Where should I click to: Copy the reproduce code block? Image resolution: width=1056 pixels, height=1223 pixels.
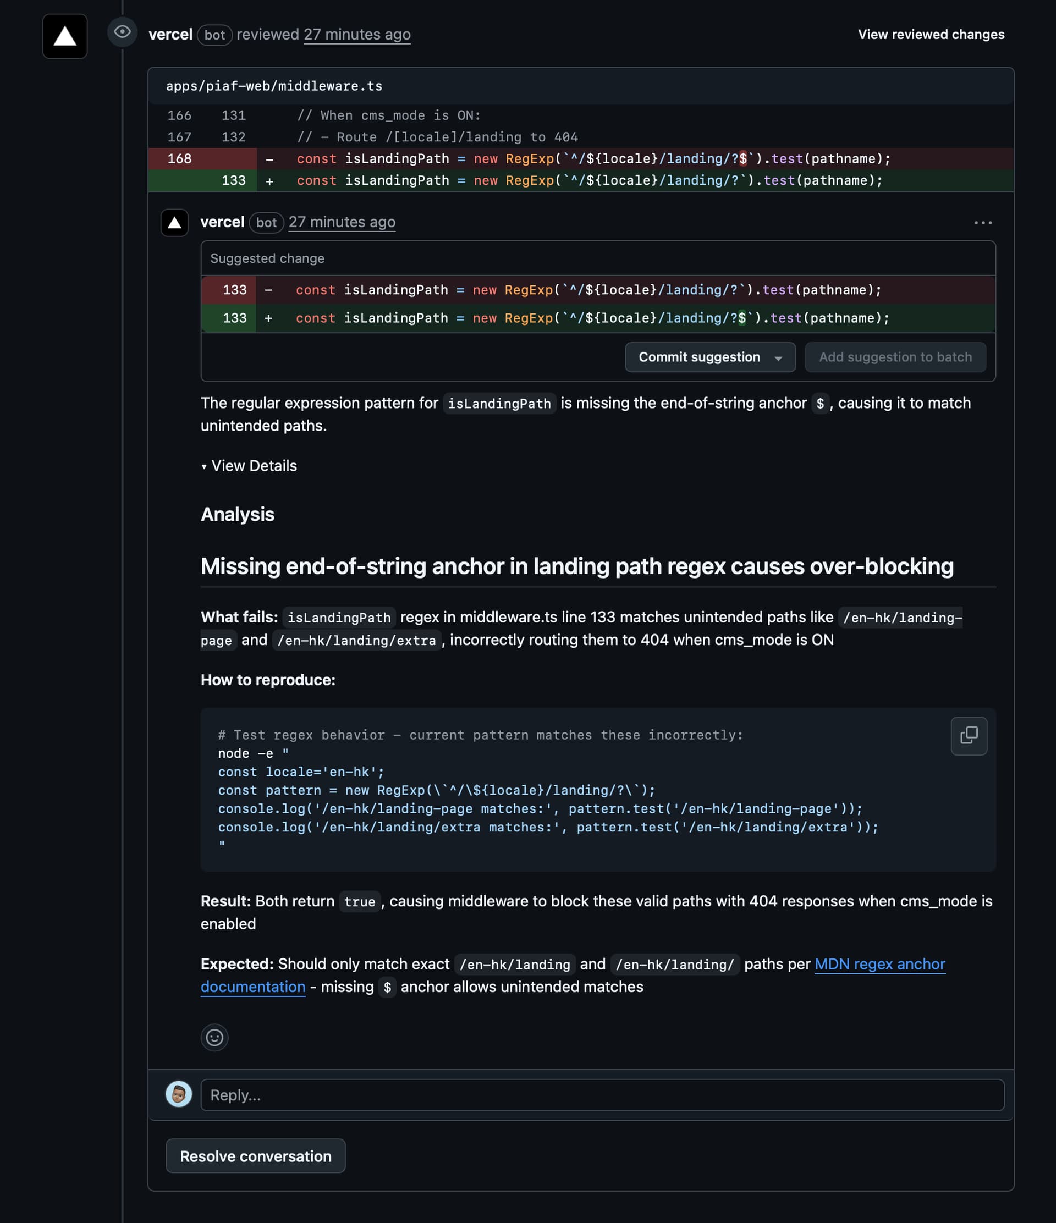coord(968,735)
